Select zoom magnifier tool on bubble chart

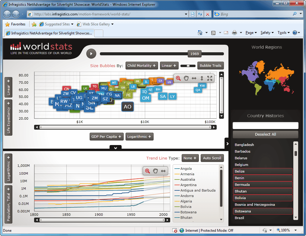(x=178, y=78)
